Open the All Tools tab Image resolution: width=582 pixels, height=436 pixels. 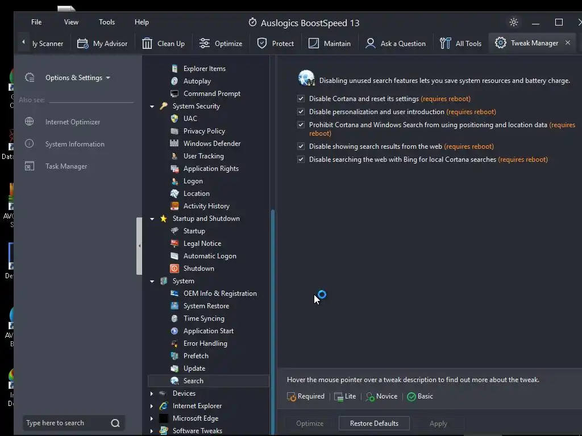coord(460,43)
